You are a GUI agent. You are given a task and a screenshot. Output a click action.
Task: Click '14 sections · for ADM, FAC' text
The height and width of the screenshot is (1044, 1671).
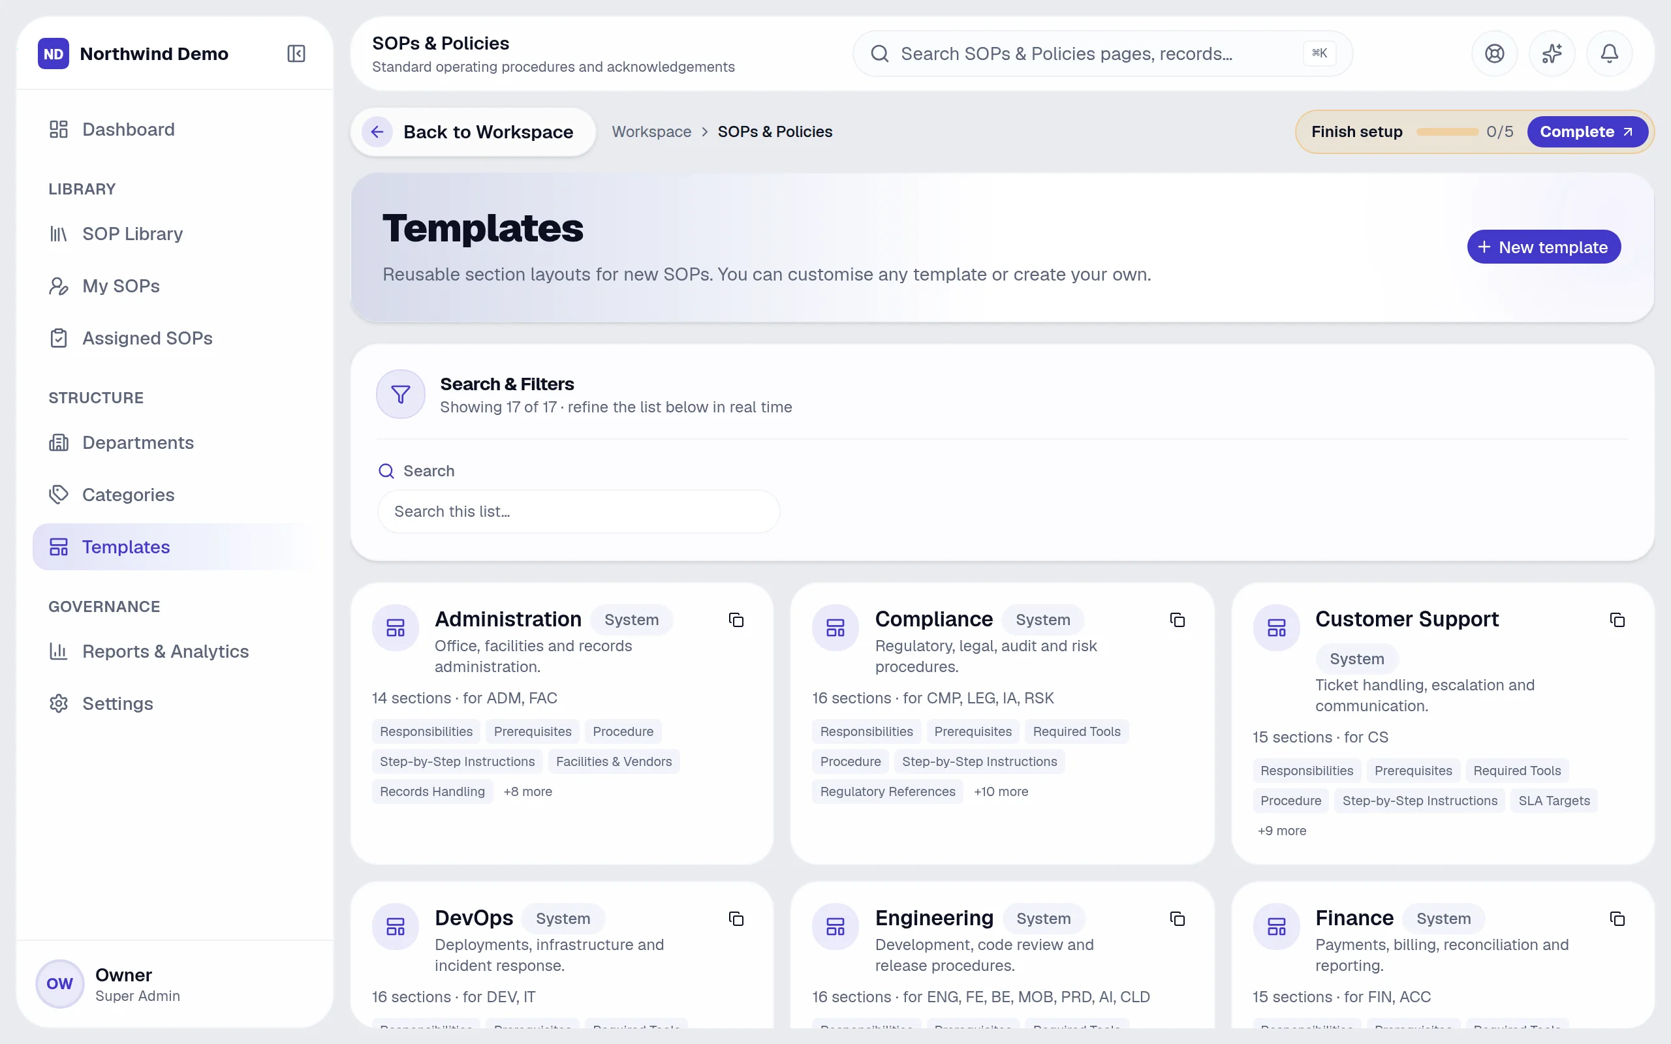tap(464, 699)
